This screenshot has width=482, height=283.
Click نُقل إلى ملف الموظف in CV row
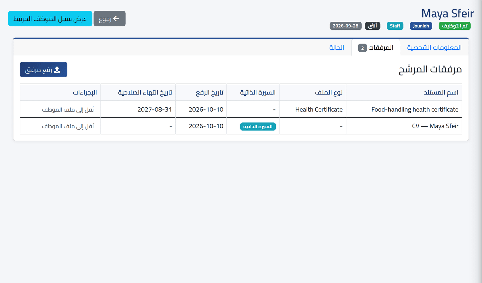(x=68, y=126)
